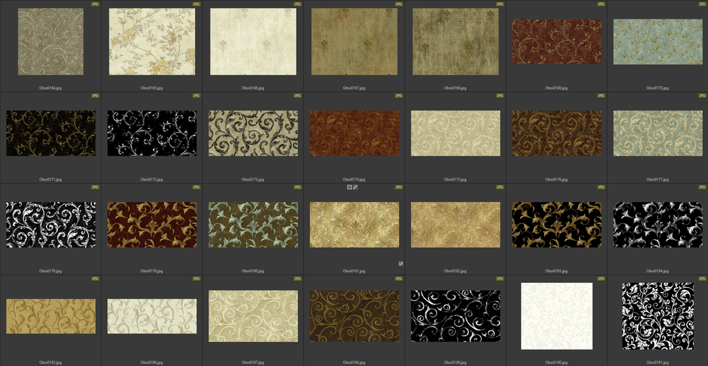Click the JPG badge on Oboi0184

[702, 187]
